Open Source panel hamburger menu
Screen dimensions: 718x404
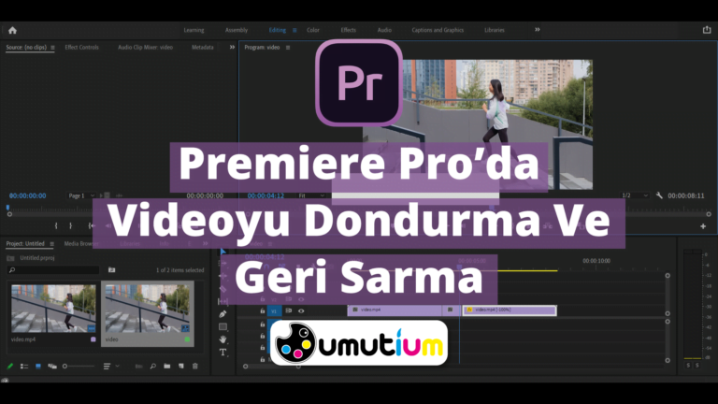[52, 48]
